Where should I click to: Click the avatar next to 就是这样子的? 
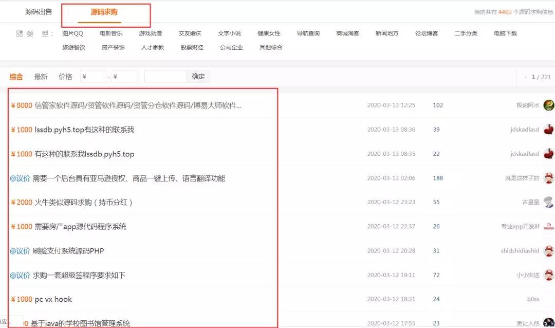tap(548, 178)
